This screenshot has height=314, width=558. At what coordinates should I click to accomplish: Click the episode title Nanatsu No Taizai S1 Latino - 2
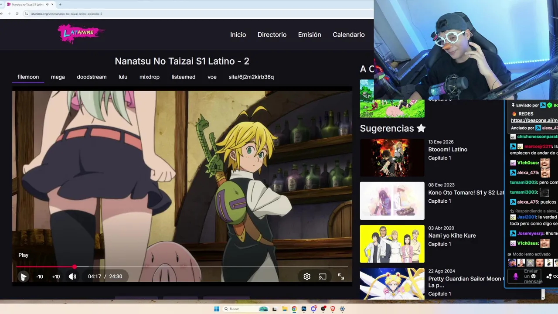[x=182, y=61]
